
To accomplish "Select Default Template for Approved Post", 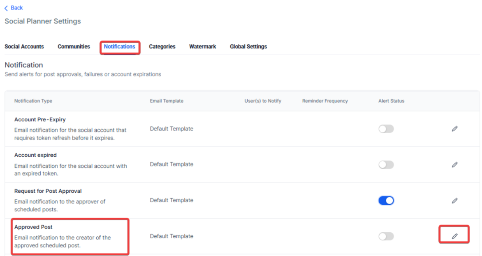I will click(171, 236).
